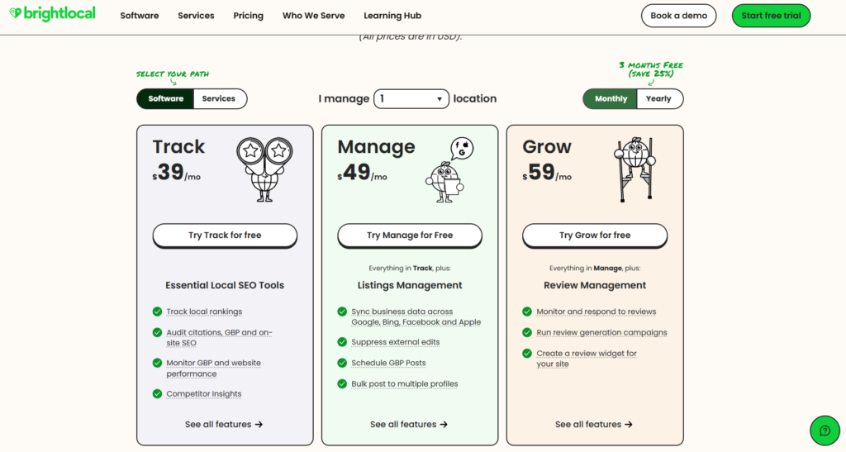The image size is (846, 452).
Task: Click green checkmark beside Track local rankings
Action: coord(157,312)
